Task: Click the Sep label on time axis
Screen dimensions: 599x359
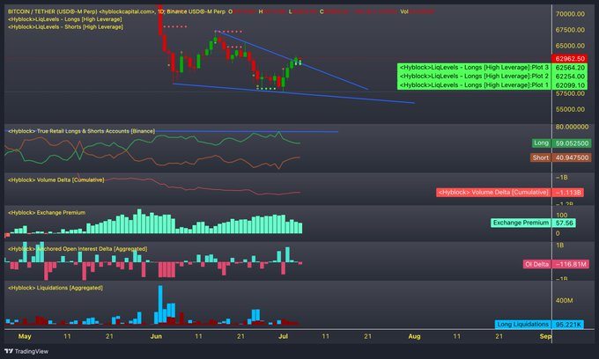Action: coord(545,336)
